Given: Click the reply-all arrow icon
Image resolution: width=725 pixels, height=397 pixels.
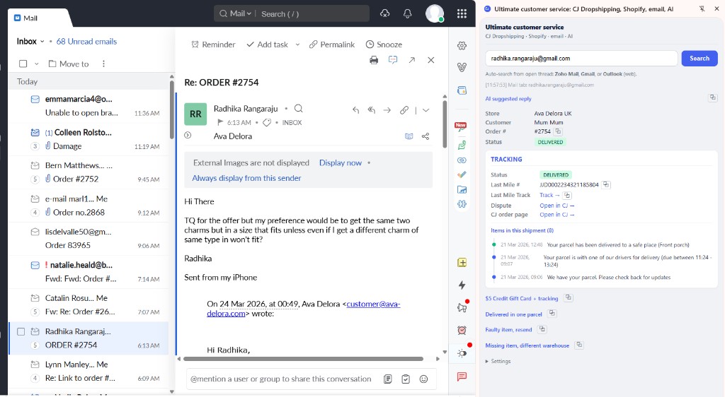Looking at the screenshot, I should pyautogui.click(x=371, y=110).
